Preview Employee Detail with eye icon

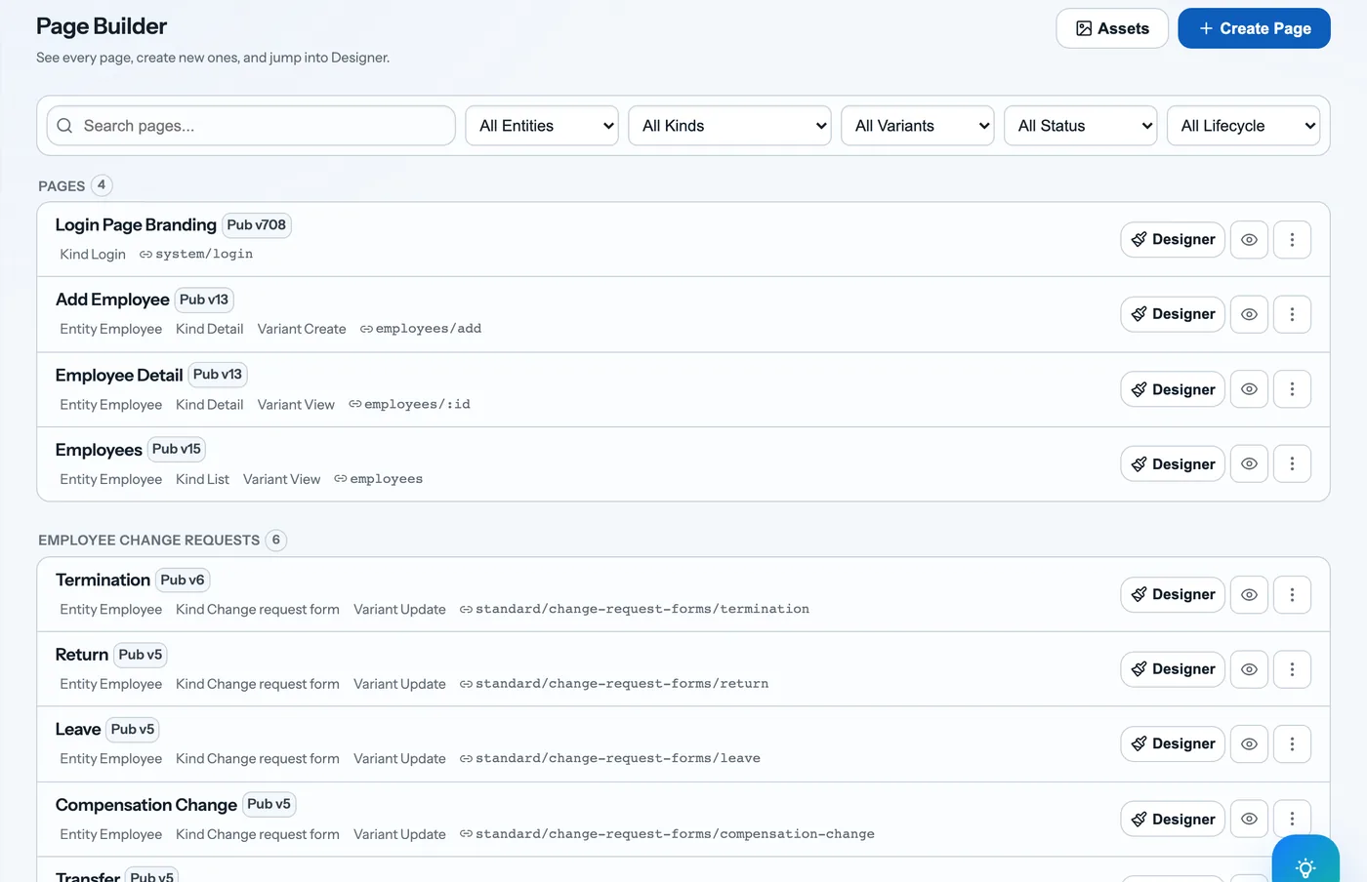coord(1249,389)
